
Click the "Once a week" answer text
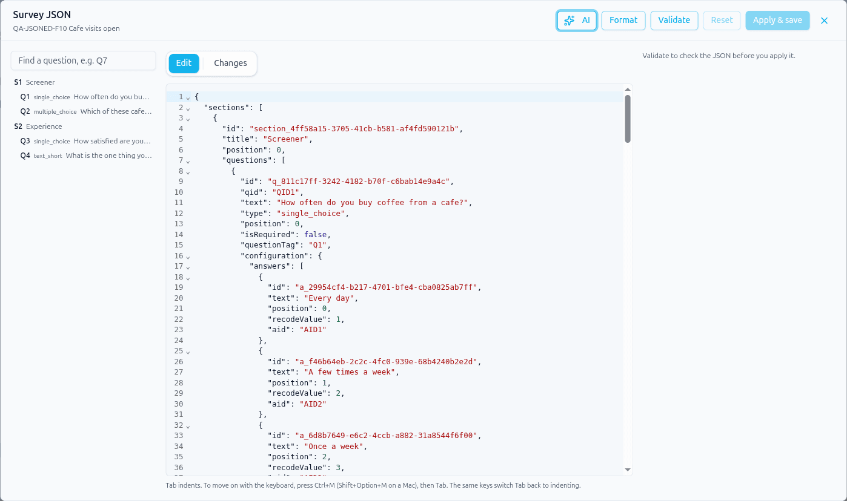pyautogui.click(x=334, y=446)
